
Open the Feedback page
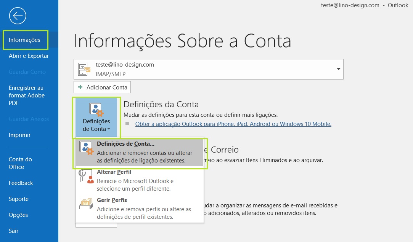[21, 183]
